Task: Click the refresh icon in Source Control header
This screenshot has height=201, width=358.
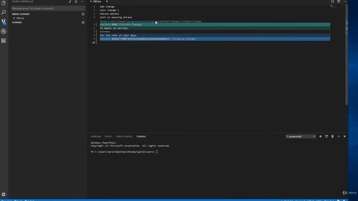Action: [x=76, y=2]
